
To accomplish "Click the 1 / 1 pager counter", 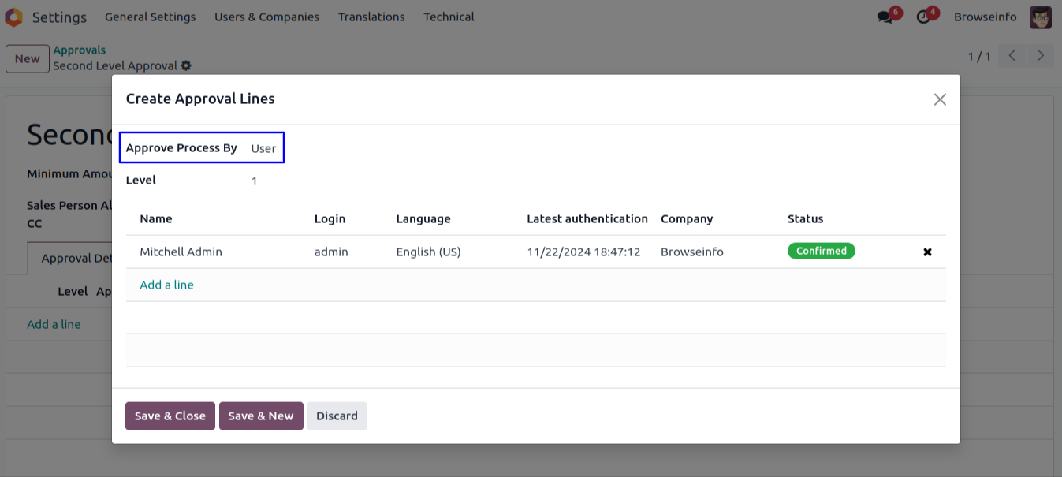I will pos(979,56).
